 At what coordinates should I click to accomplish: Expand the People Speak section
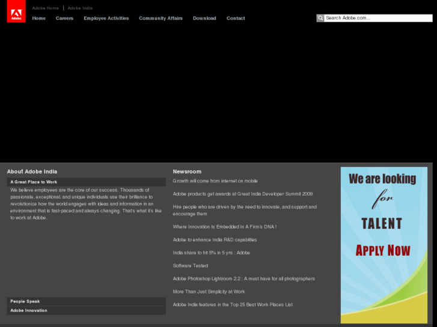click(87, 301)
